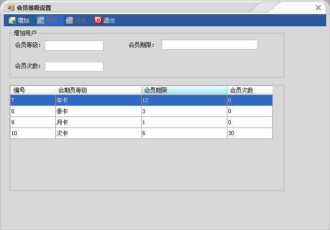Image resolution: width=330 pixels, height=230 pixels.
Task: Sort by 会员次数 column header
Action: coord(249,90)
